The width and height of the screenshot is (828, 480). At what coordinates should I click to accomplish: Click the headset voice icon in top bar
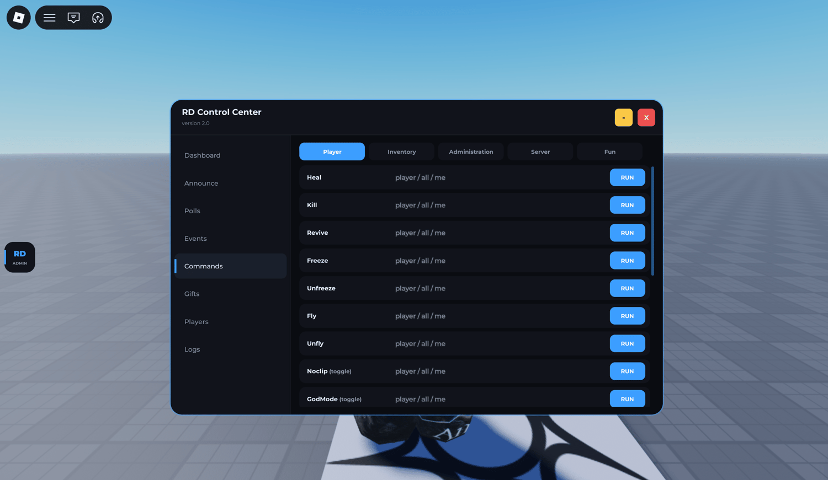point(98,18)
